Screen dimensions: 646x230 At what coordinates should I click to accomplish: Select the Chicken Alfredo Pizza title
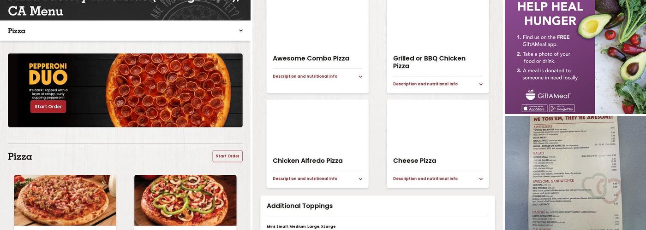(307, 161)
